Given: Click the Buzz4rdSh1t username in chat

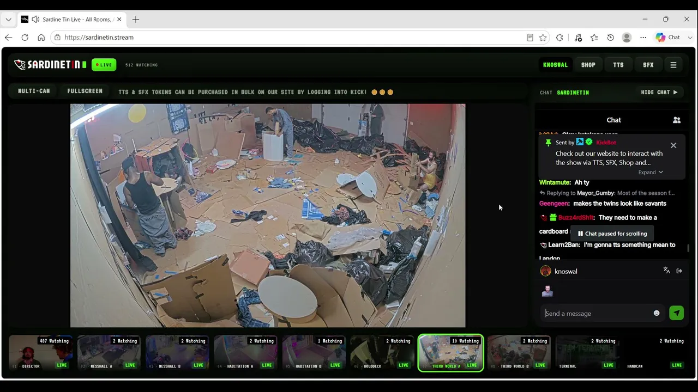Looking at the screenshot, I should pyautogui.click(x=576, y=218).
